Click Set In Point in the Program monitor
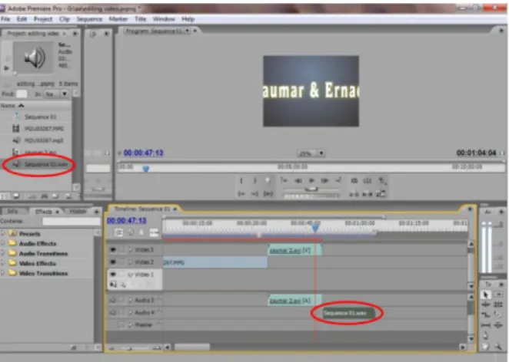 pyautogui.click(x=241, y=181)
